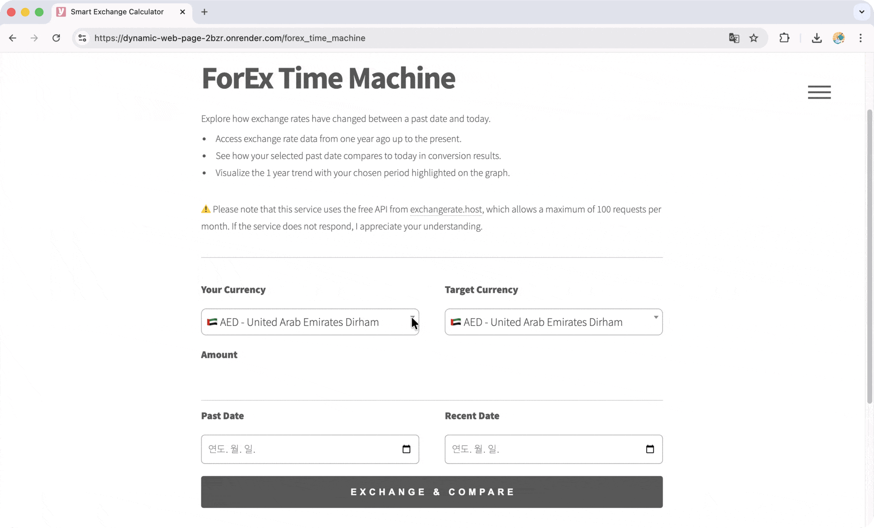Image resolution: width=874 pixels, height=528 pixels.
Task: Click the Chrome profile avatar
Action: point(838,38)
